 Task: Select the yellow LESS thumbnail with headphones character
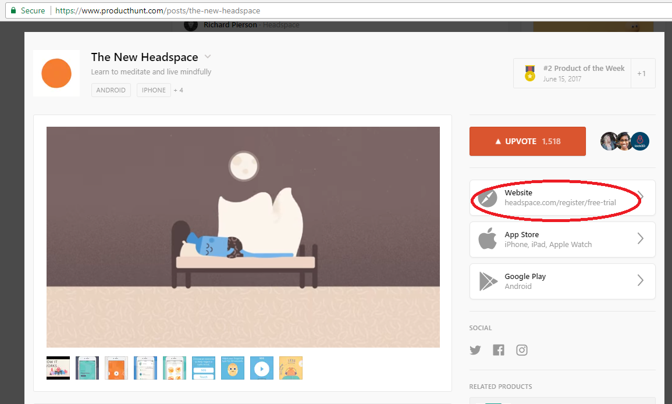pyautogui.click(x=291, y=368)
